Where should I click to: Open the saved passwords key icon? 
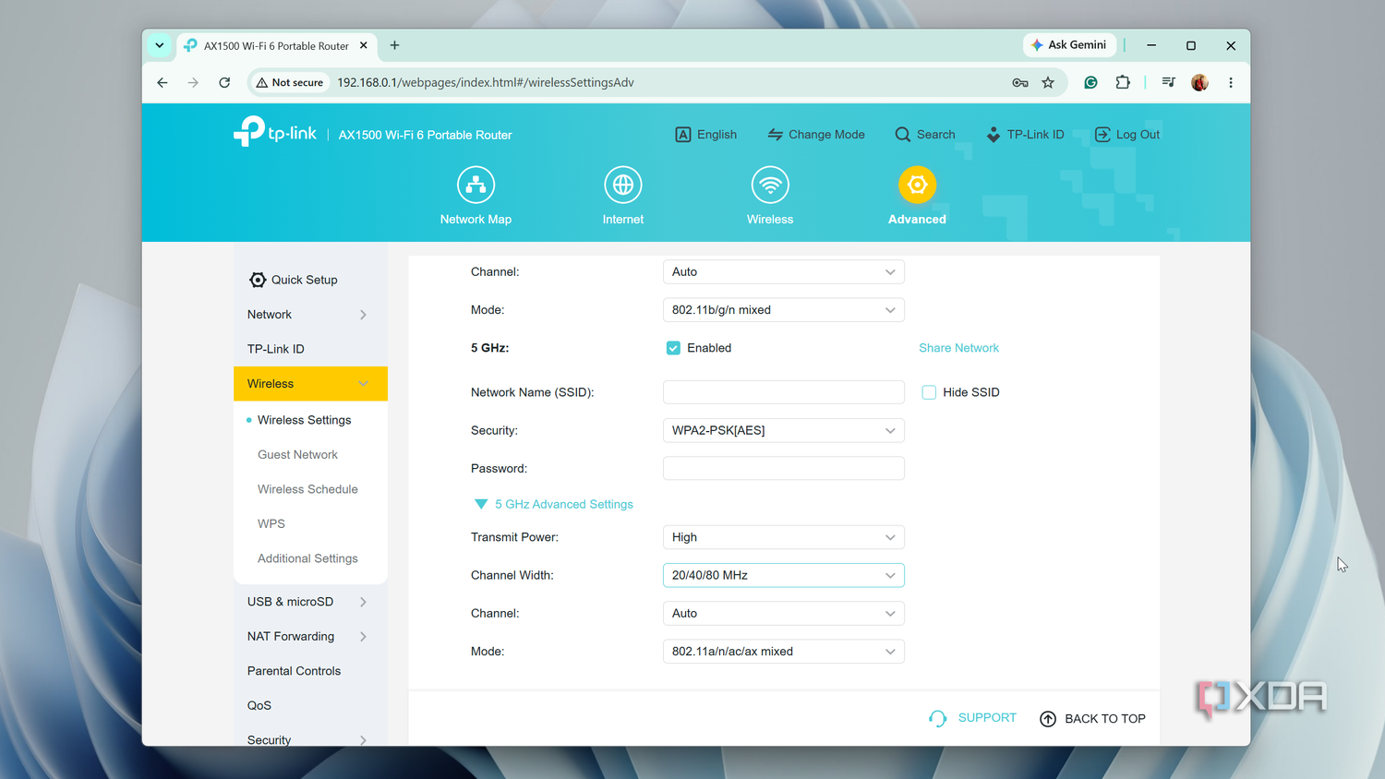click(1020, 82)
